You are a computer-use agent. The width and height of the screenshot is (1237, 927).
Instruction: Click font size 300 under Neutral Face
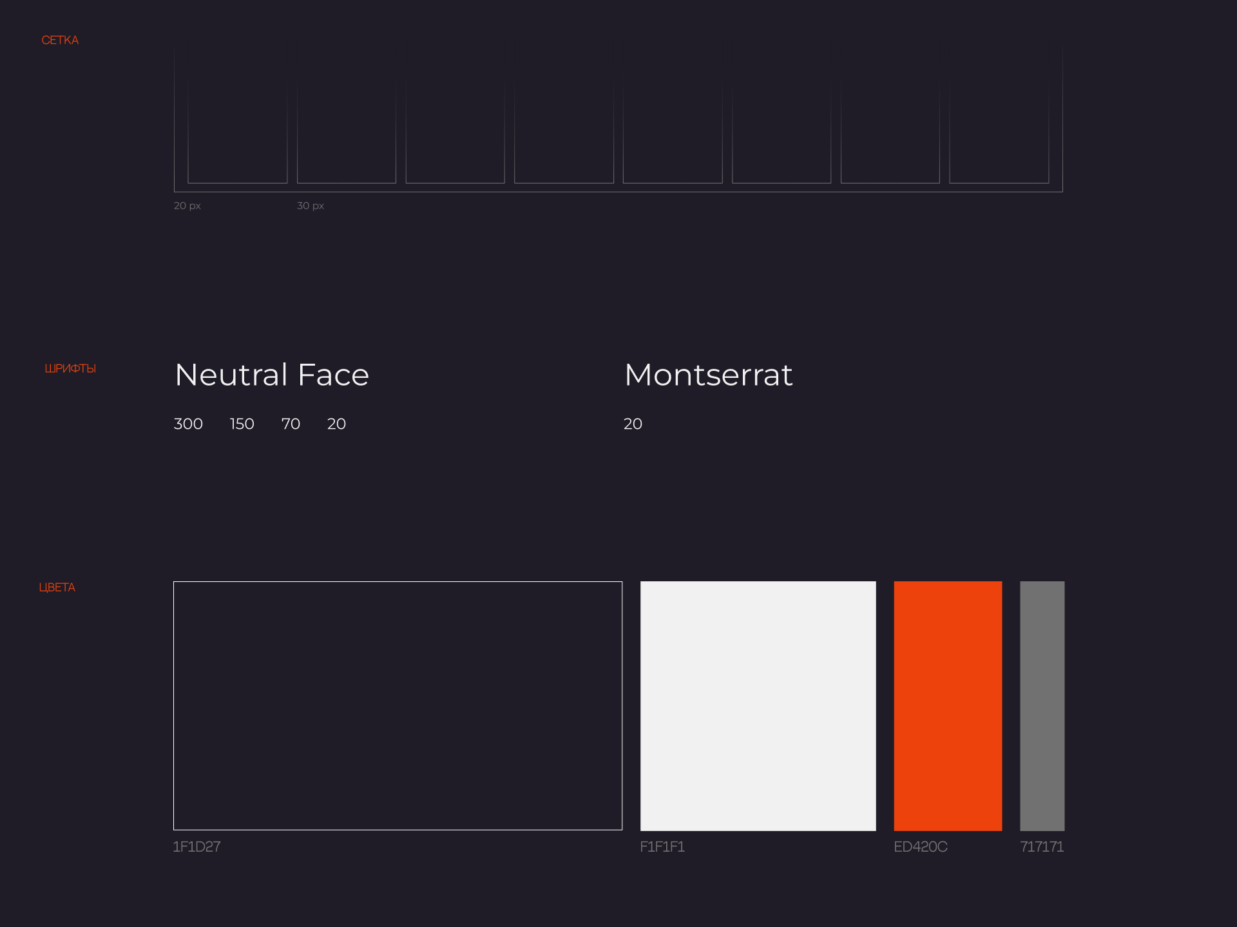pyautogui.click(x=188, y=424)
